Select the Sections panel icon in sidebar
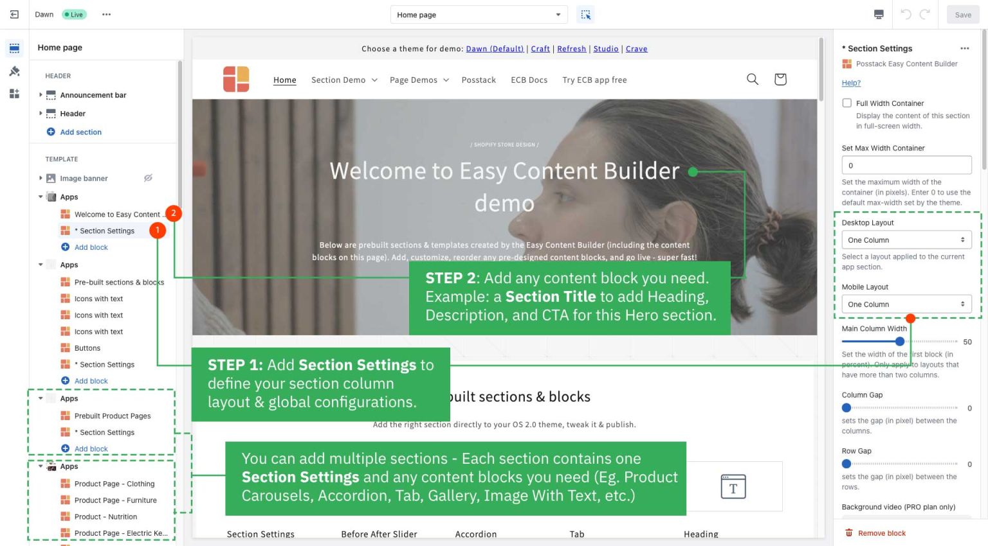988x546 pixels. pyautogui.click(x=14, y=48)
